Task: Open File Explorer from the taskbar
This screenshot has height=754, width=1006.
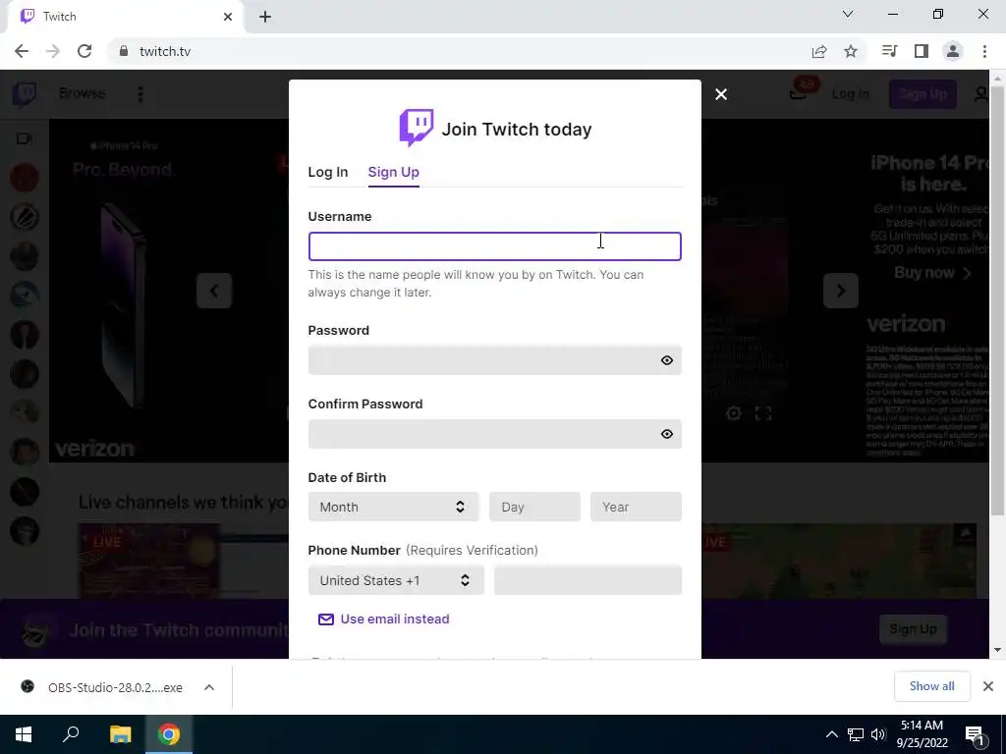Action: (120, 734)
